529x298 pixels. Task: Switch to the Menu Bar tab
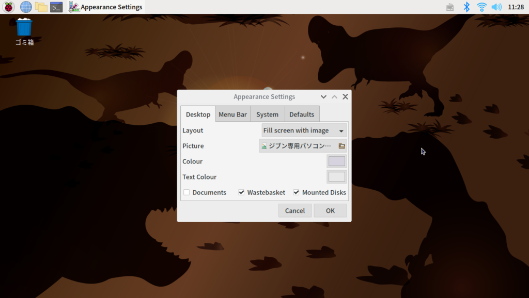pos(232,114)
